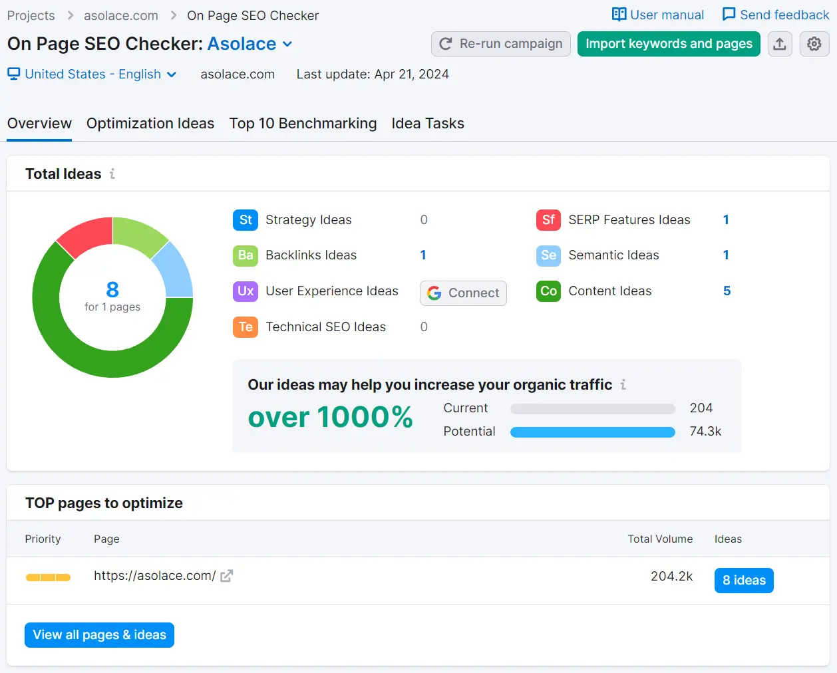Click the Total Ideas info icon

click(112, 174)
